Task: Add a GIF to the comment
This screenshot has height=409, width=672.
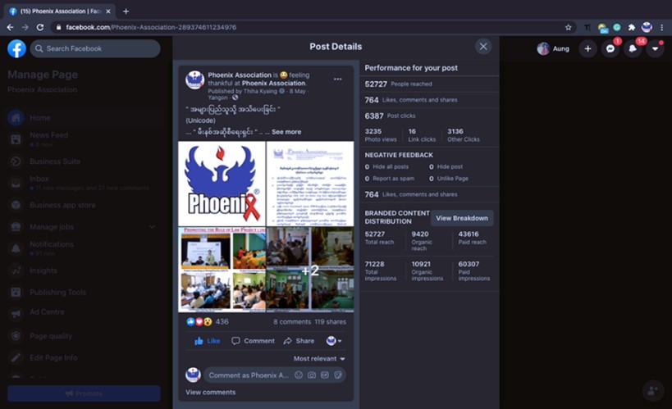Action: coord(325,375)
